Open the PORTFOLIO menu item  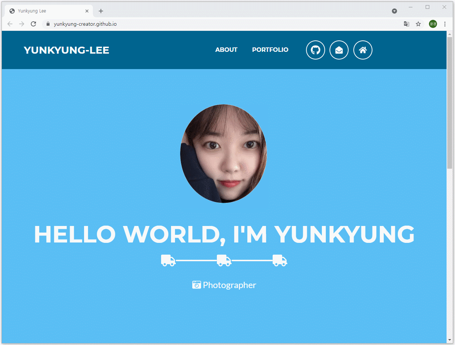tap(270, 50)
